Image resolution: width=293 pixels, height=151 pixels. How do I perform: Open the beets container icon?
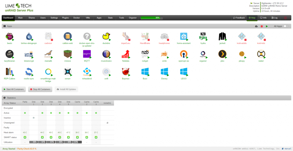click(x=9, y=36)
